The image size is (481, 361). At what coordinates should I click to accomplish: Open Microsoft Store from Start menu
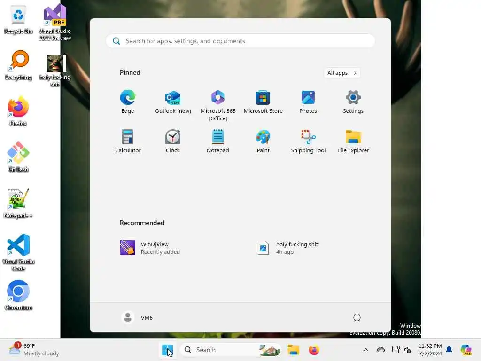tap(263, 102)
